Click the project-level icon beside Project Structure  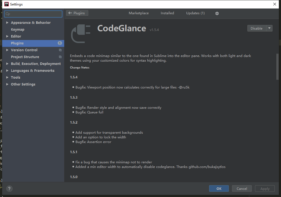point(60,57)
